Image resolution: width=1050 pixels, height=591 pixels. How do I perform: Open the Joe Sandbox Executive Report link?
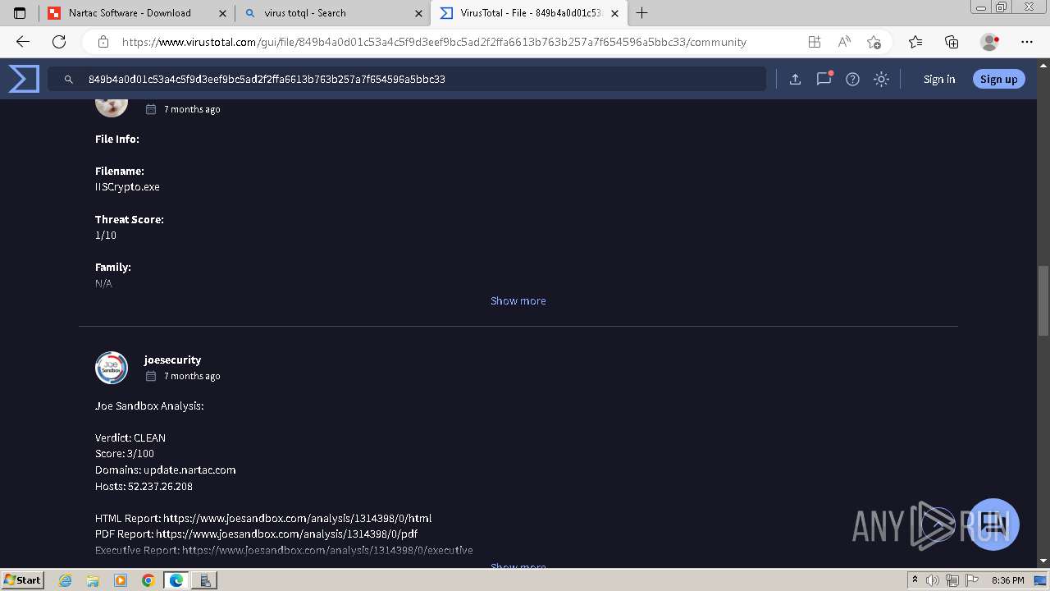[327, 550]
